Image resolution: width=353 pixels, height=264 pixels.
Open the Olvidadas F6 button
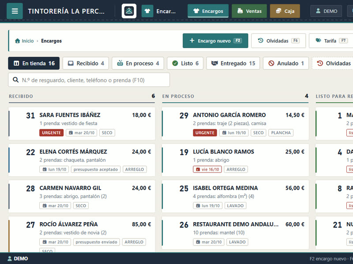point(278,40)
